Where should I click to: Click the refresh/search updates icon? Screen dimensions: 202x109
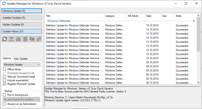point(5,39)
